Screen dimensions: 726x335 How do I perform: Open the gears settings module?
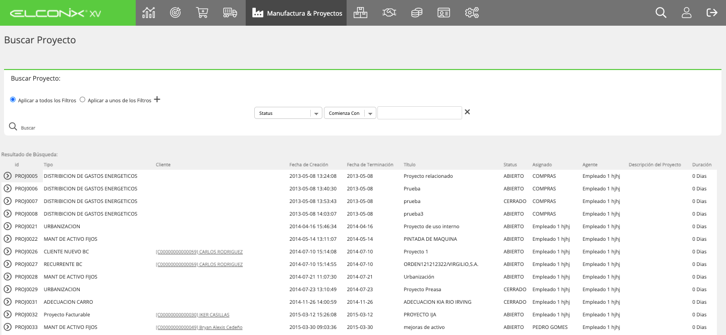[472, 13]
